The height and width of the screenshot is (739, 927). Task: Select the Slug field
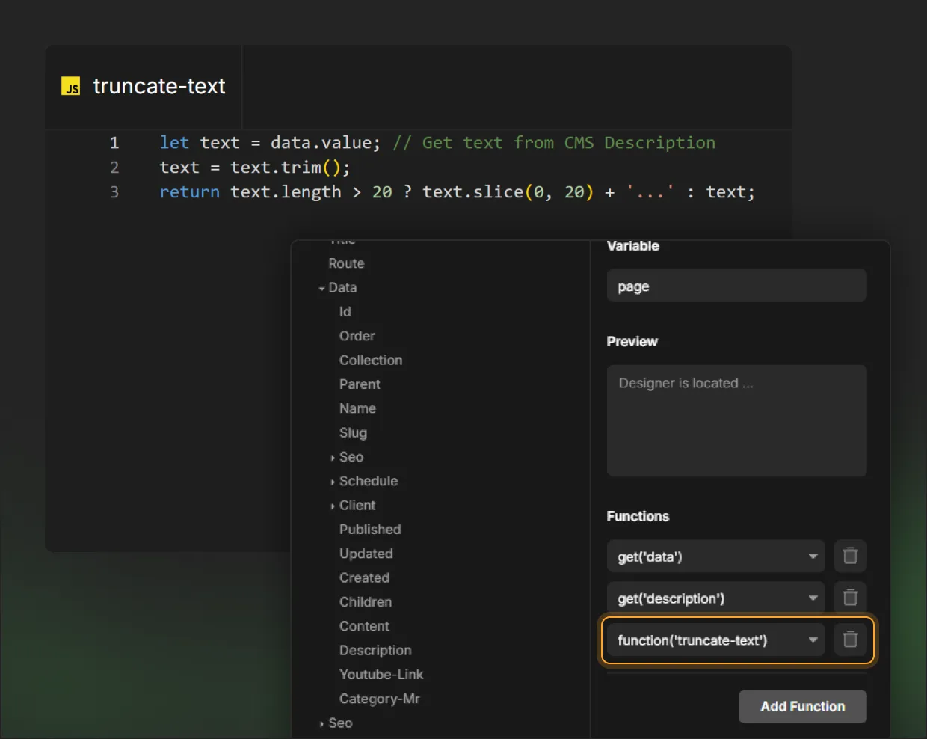[353, 432]
